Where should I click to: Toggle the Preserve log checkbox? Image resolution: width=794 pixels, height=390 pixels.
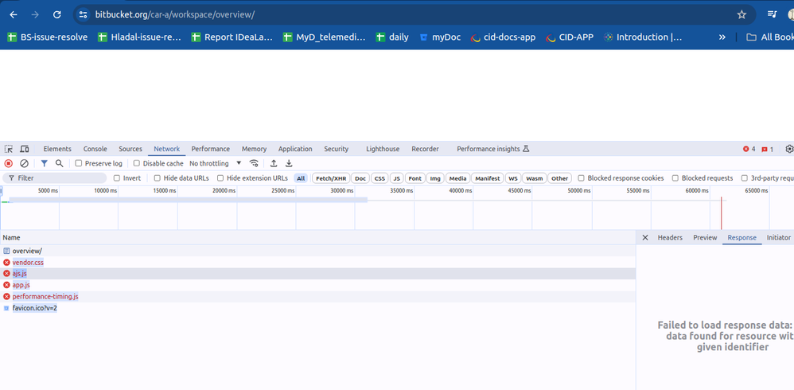[79, 164]
